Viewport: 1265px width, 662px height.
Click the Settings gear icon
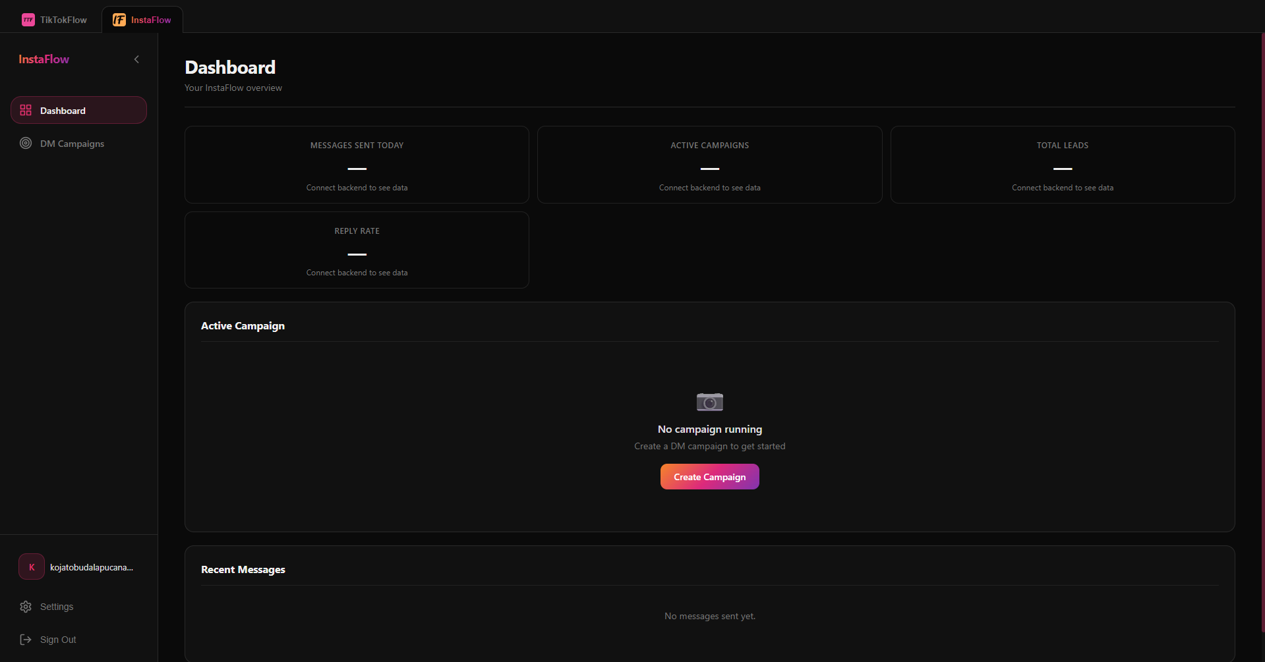26,607
